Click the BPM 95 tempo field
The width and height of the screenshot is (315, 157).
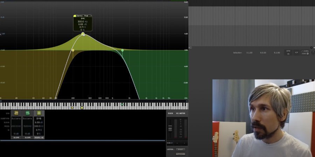pyautogui.click(x=288, y=53)
